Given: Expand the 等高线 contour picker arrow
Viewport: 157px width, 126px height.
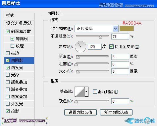Looking at the screenshot, I should pyautogui.click(x=86, y=92).
